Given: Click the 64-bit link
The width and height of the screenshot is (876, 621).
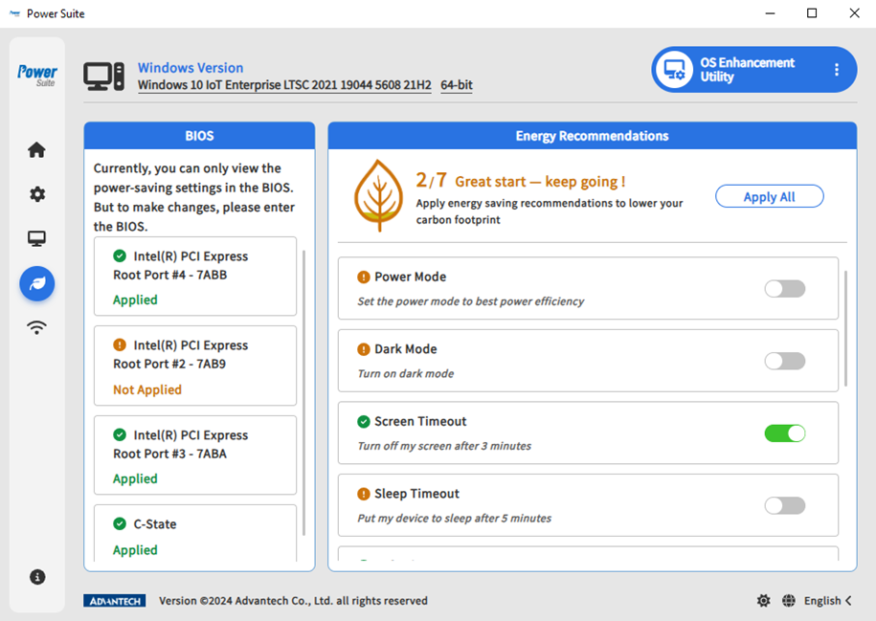Looking at the screenshot, I should pyautogui.click(x=457, y=85).
